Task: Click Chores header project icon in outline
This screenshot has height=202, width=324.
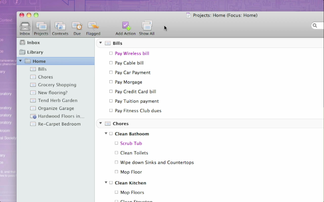Action: (x=108, y=124)
